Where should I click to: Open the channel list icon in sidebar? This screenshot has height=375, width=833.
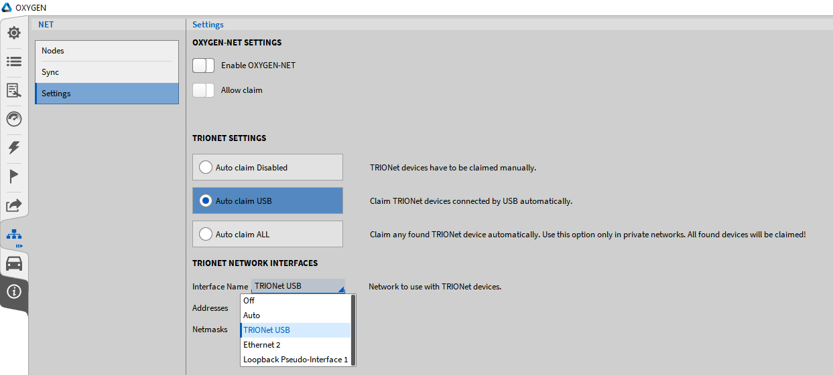pyautogui.click(x=14, y=61)
